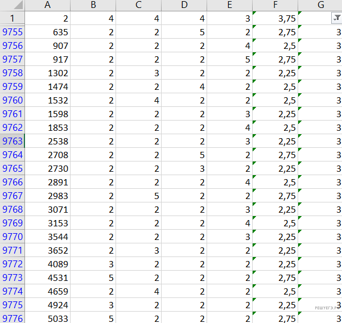Click cell containing 3,75 in row 1
Image resolution: width=342 pixels, height=323 pixels.
(275, 18)
